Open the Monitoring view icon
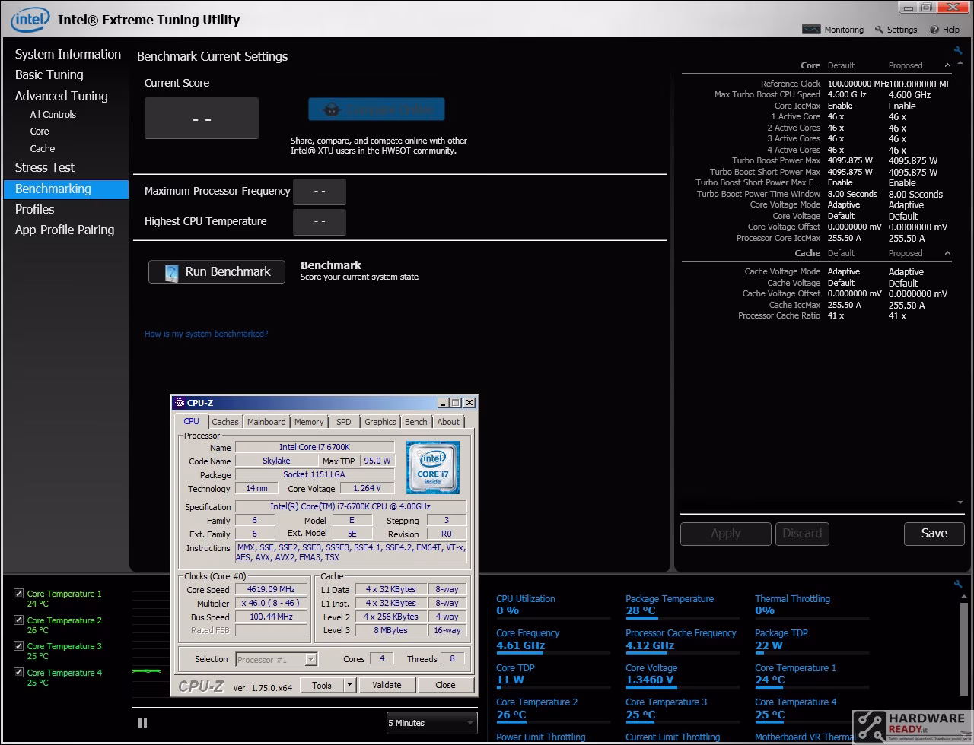The width and height of the screenshot is (974, 745). pyautogui.click(x=813, y=30)
